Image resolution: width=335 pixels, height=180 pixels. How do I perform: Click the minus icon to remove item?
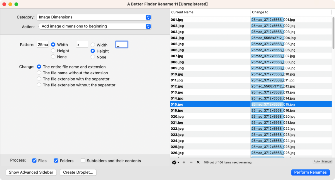[x=191, y=162]
